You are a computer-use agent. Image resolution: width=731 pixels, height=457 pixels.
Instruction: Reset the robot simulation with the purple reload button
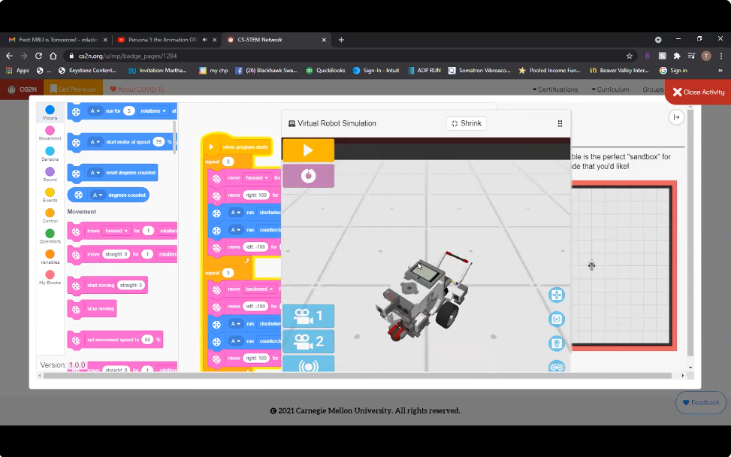pos(308,176)
